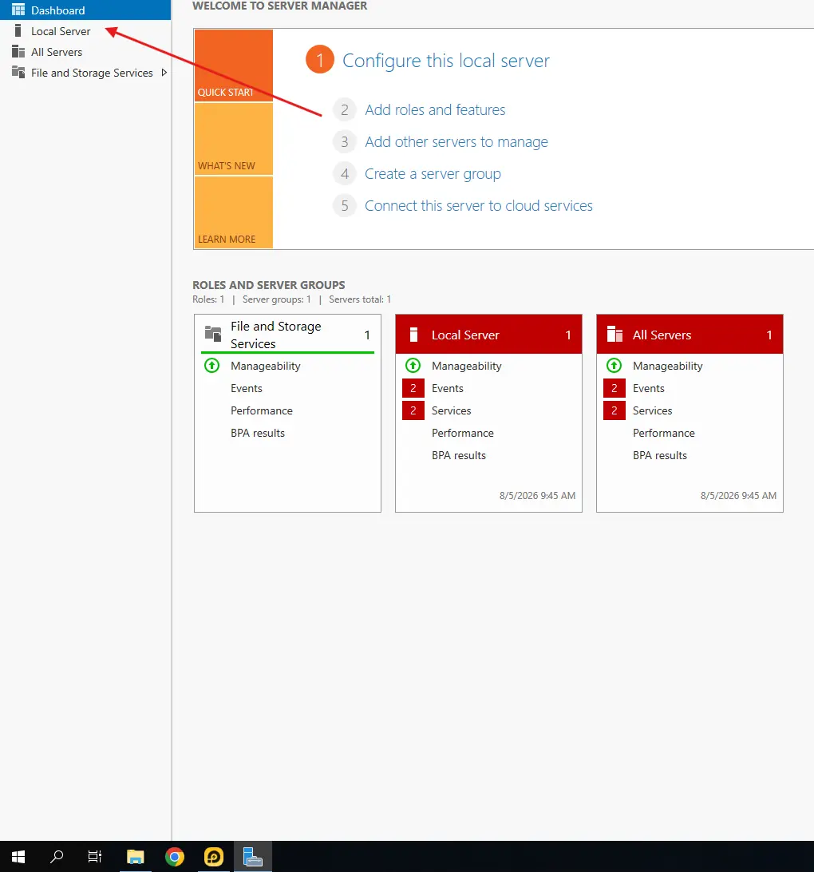Click File and Storage Services tile icon
Viewport: 814px width, 872px height.
[x=213, y=334]
